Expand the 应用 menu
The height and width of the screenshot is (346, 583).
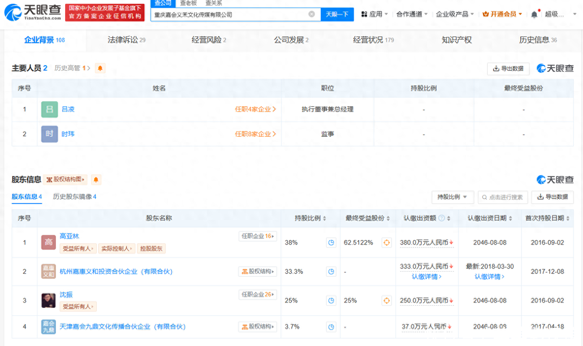pyautogui.click(x=375, y=14)
